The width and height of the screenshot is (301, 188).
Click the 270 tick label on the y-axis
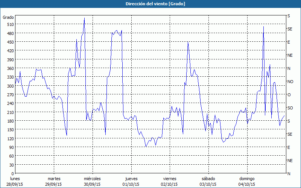click(x=10, y=95)
